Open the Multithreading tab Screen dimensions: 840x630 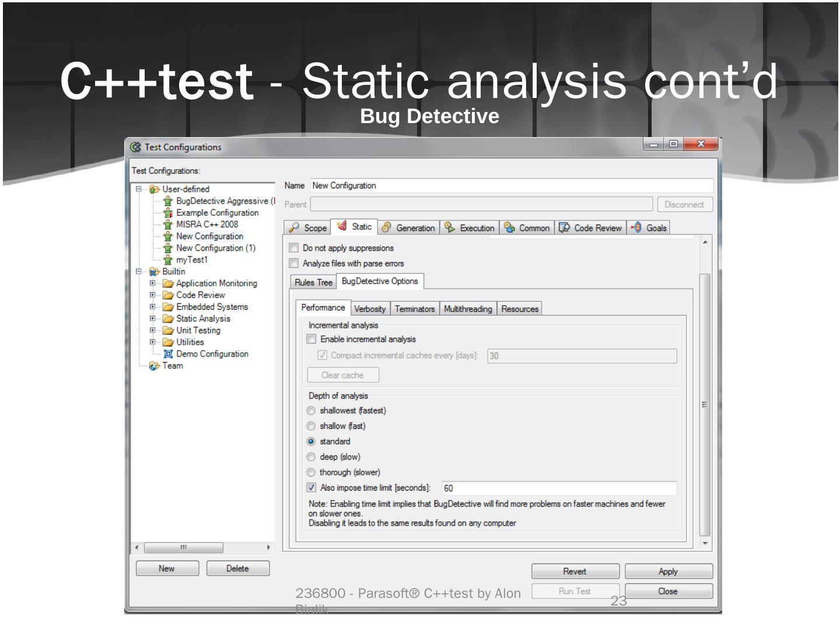[x=468, y=309]
